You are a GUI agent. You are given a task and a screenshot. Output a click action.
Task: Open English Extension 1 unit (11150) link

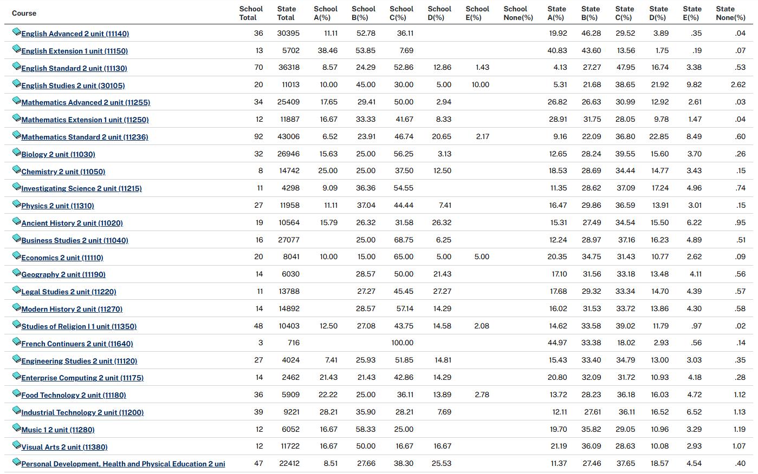point(75,51)
